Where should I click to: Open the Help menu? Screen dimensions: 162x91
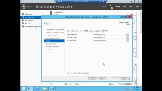(x=137, y=7)
